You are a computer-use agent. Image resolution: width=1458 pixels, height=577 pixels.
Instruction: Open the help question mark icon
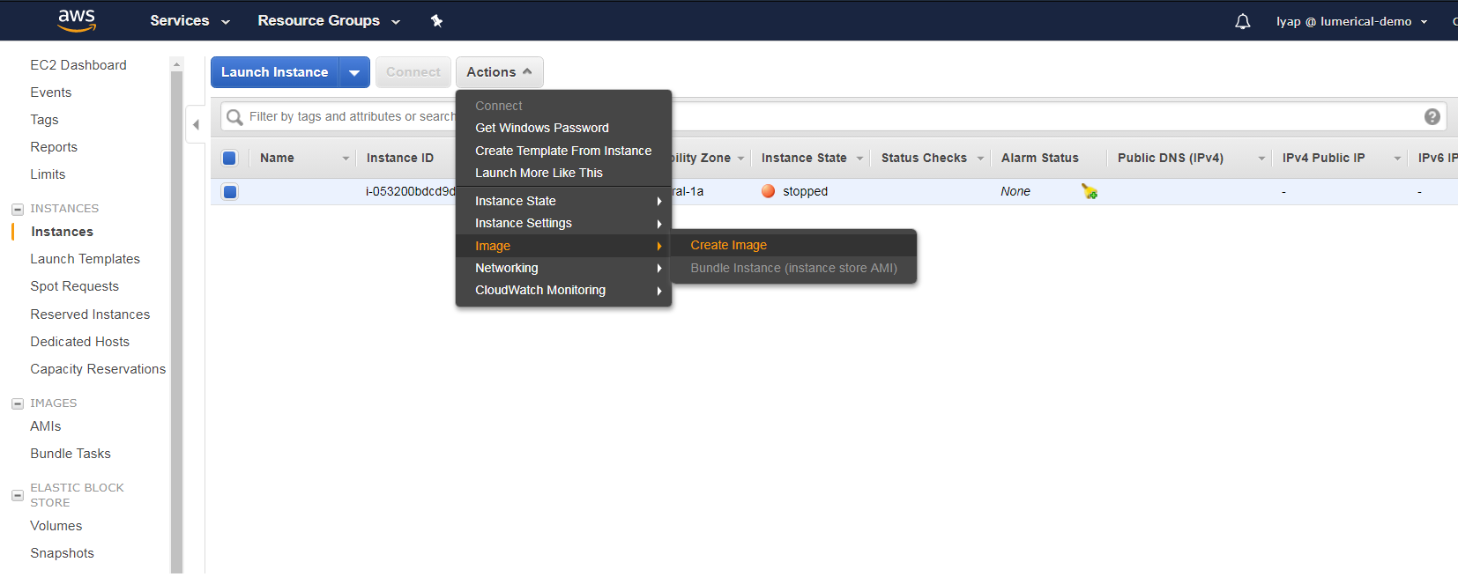[1432, 116]
